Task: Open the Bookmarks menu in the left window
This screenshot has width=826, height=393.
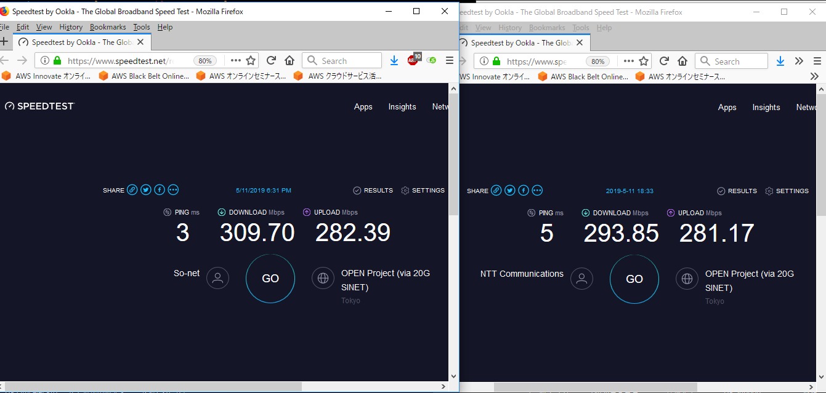Action: (108, 27)
